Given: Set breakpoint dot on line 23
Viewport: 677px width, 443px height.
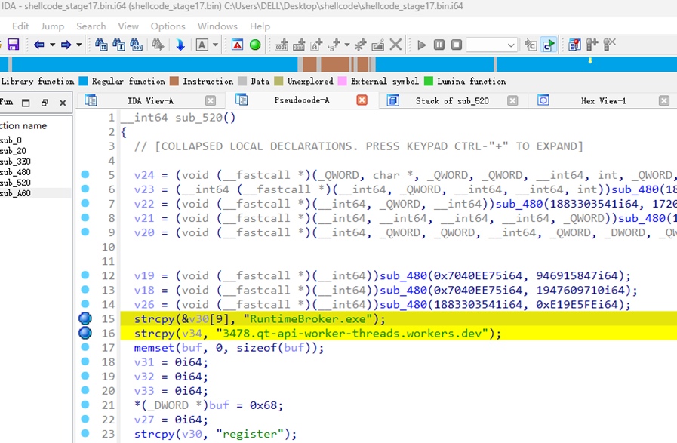Looking at the screenshot, I should pyautogui.click(x=85, y=433).
